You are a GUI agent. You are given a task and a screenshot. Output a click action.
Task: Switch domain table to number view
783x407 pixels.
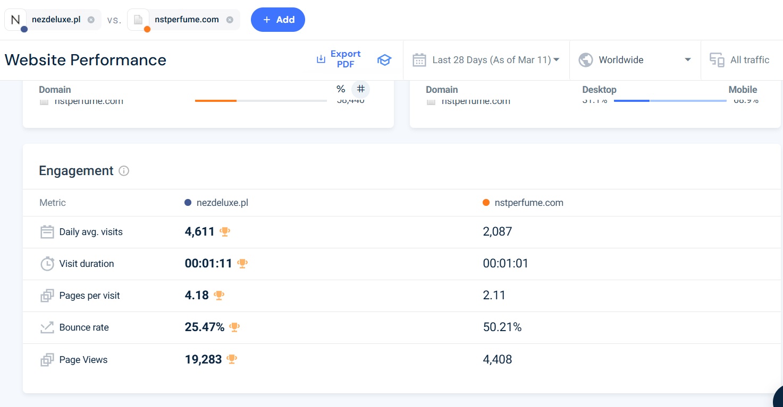pyautogui.click(x=361, y=89)
